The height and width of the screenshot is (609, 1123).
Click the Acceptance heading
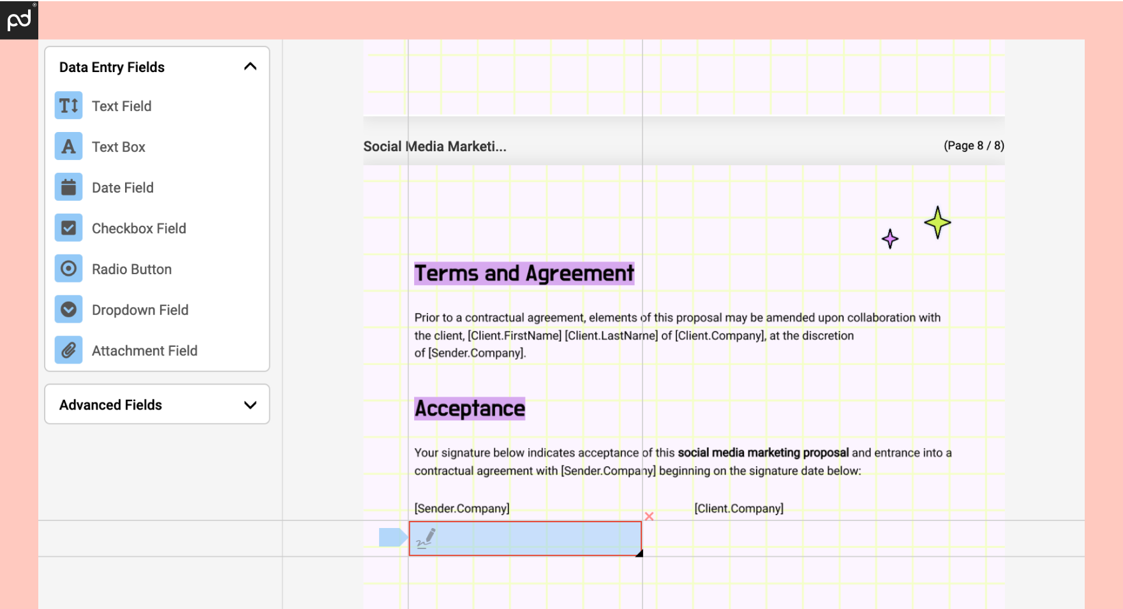[470, 409]
